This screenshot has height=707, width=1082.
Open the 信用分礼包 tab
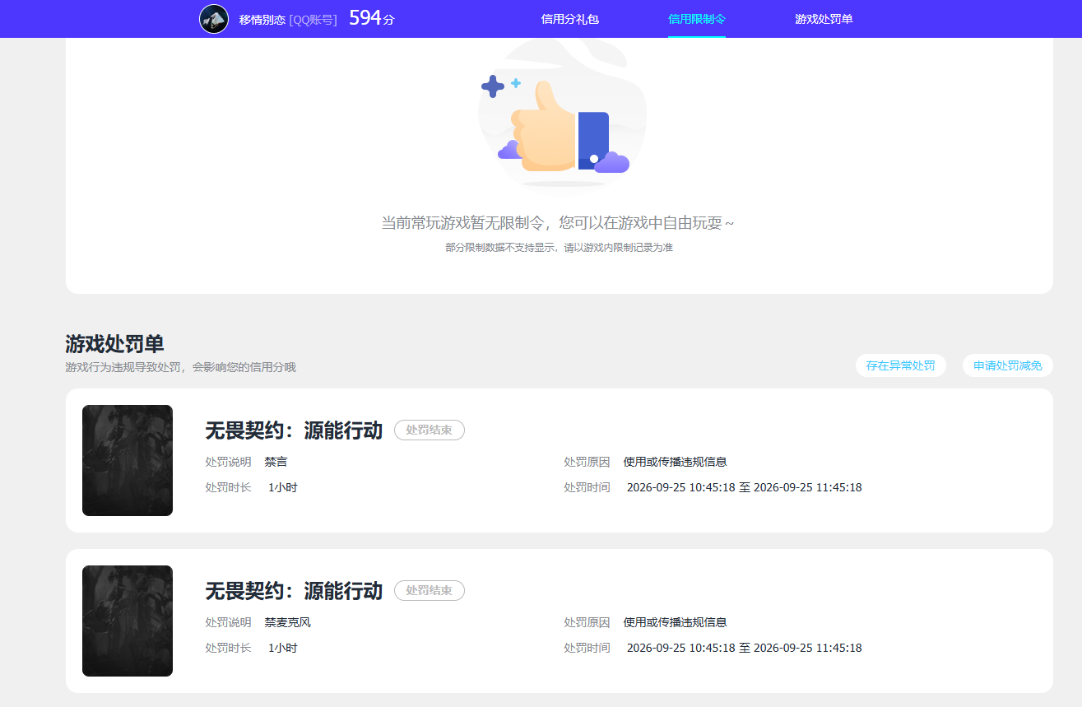(570, 19)
